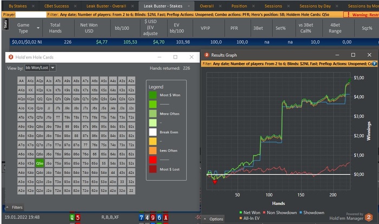379x224 pixels.
Task: Open the Sessions tab
Action: [273, 6]
